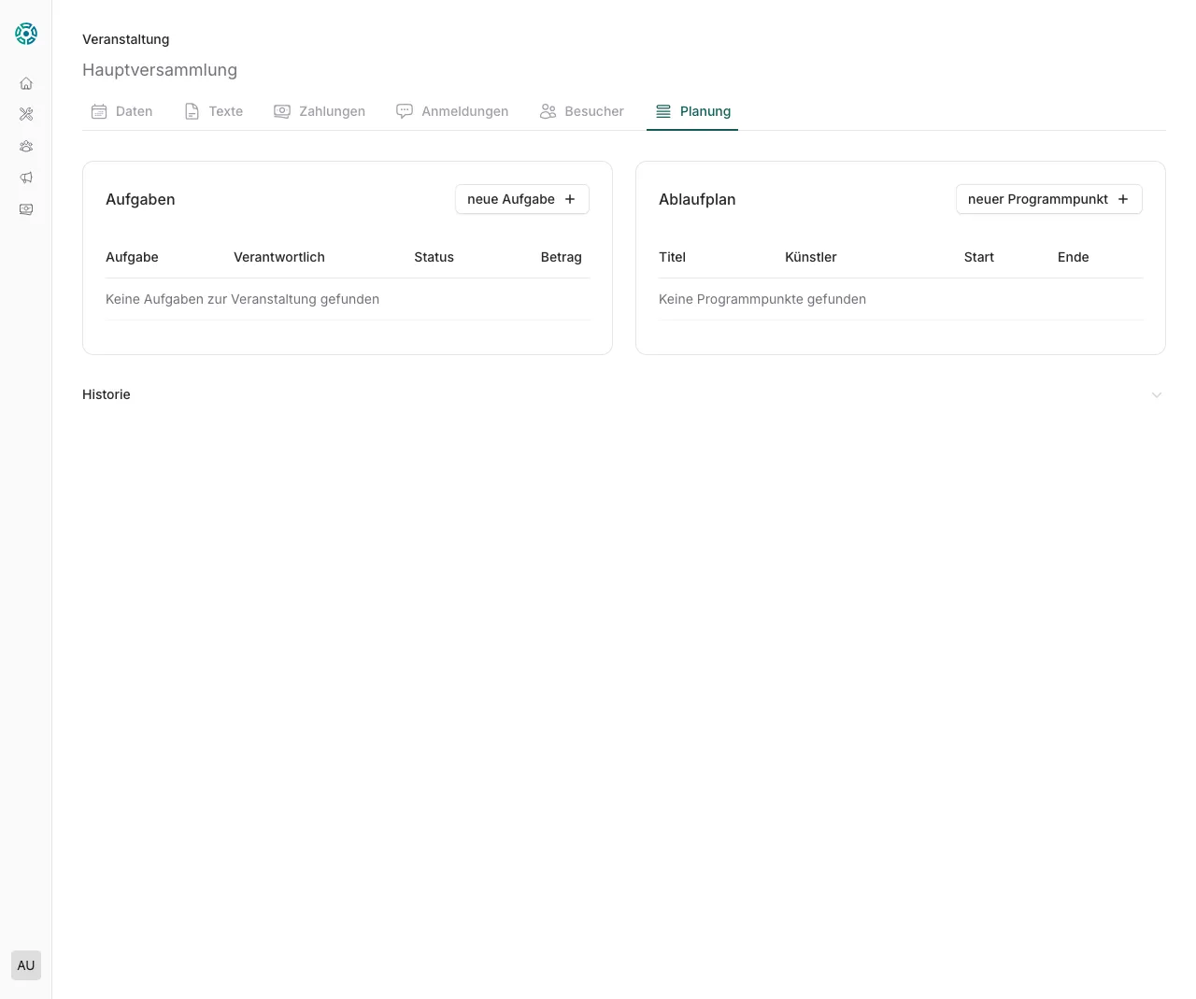Viewport: 1196px width, 999px height.
Task: Click 'Keine Programmpunkte gefunden' text
Action: 762,299
